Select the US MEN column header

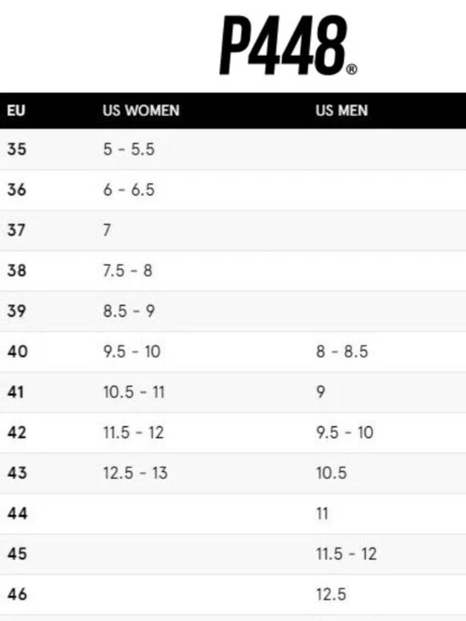(x=341, y=110)
